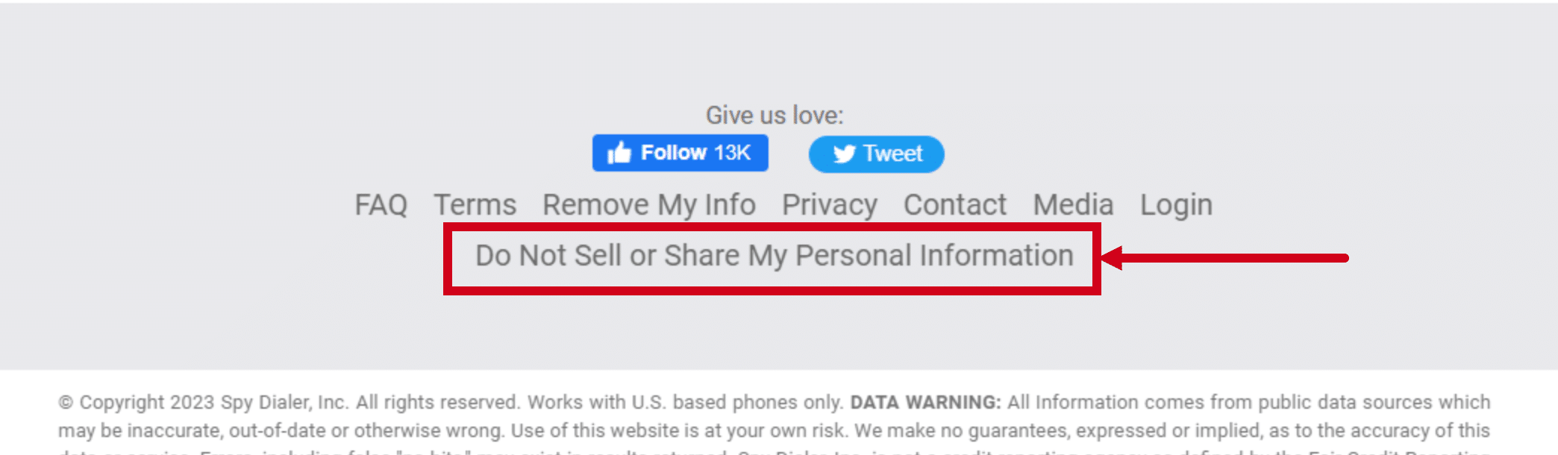
Task: Open the FAQ footer link
Action: [x=381, y=205]
